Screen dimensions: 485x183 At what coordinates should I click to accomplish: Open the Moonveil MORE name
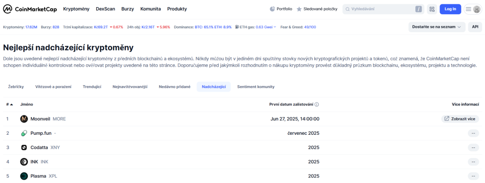click(48, 119)
